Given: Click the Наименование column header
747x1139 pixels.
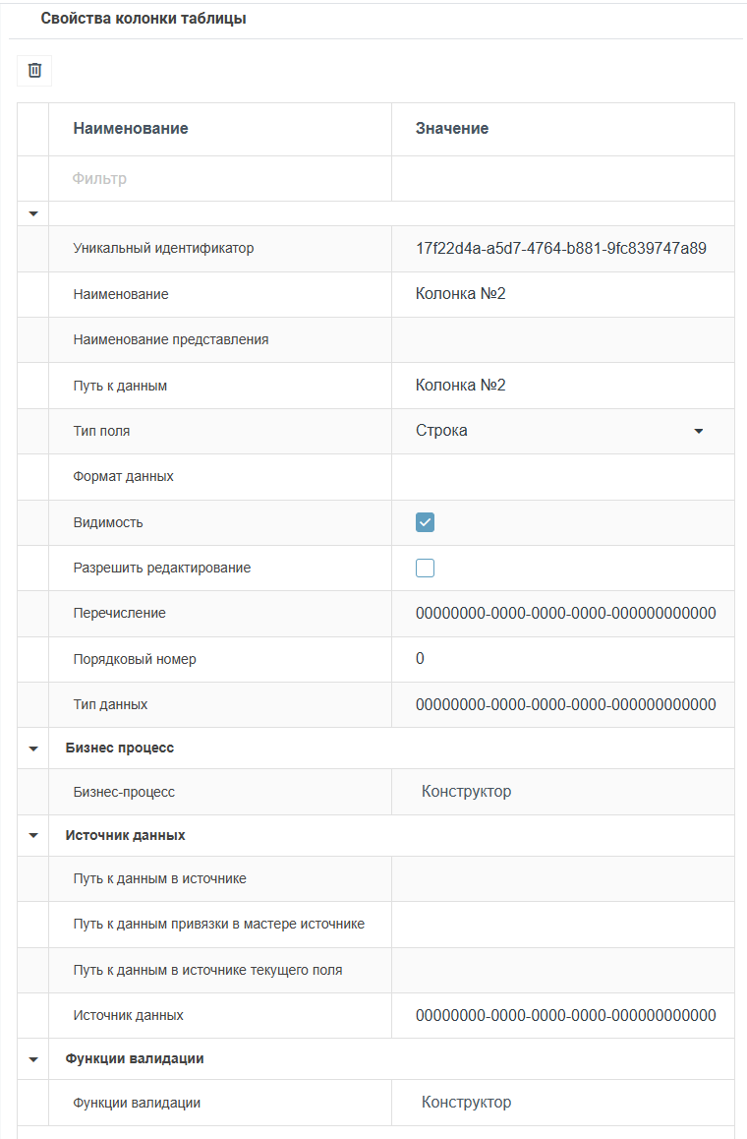Looking at the screenshot, I should pos(131,129).
